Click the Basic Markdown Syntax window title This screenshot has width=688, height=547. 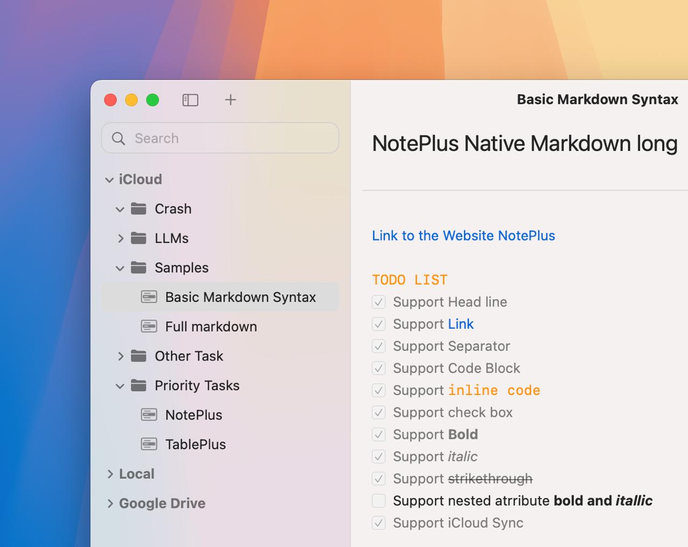[x=597, y=99]
